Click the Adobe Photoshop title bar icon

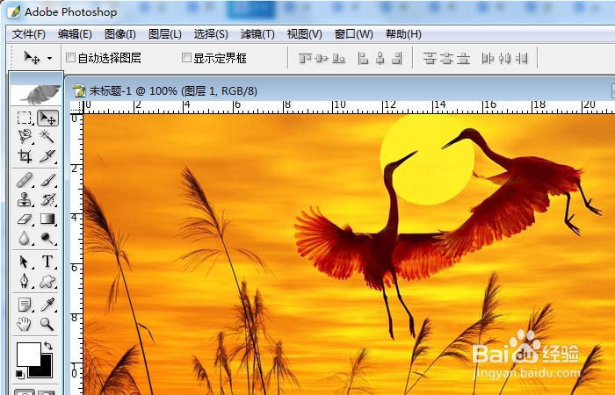click(14, 12)
